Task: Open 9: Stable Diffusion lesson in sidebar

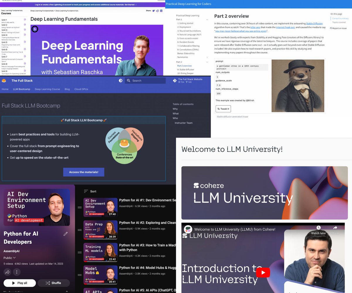Action: coord(186,70)
